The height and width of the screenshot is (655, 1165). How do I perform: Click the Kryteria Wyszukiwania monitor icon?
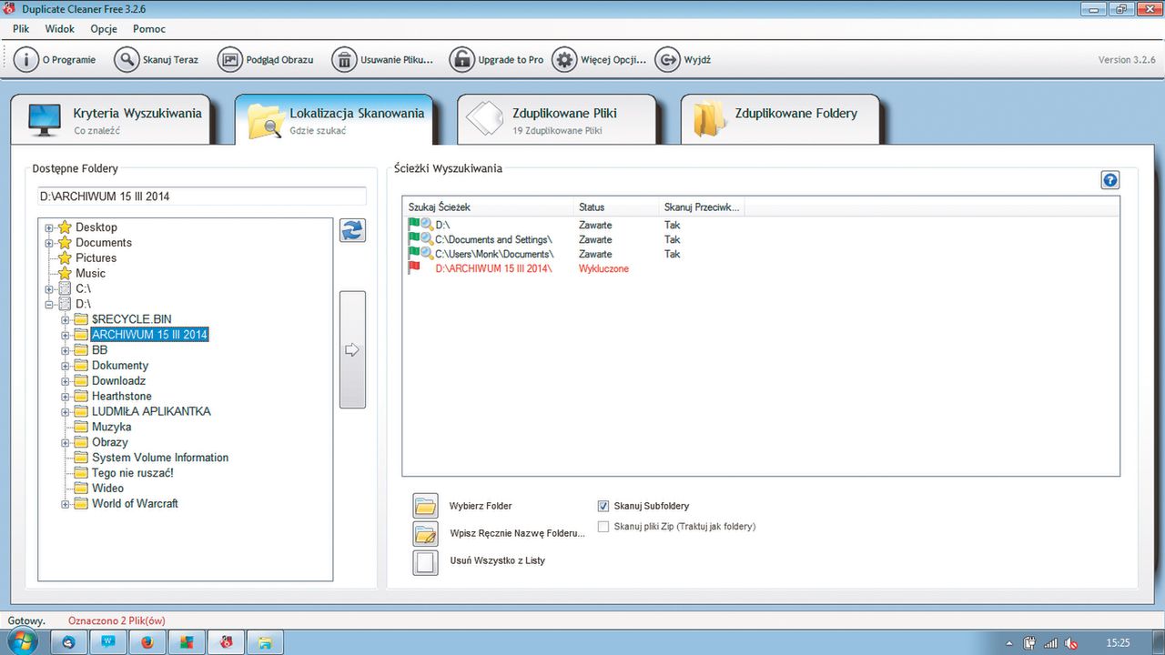(x=44, y=119)
